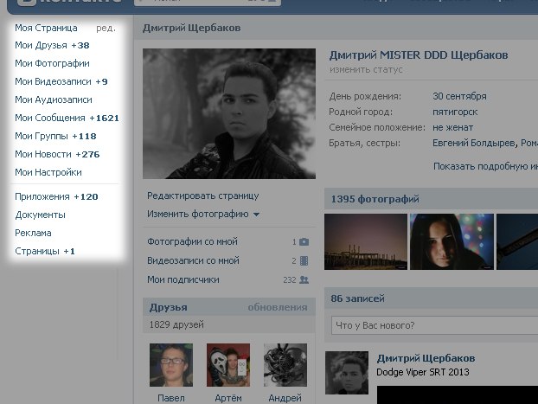Open Реклама in the sidebar
Image resolution: width=538 pixels, height=404 pixels.
[33, 233]
